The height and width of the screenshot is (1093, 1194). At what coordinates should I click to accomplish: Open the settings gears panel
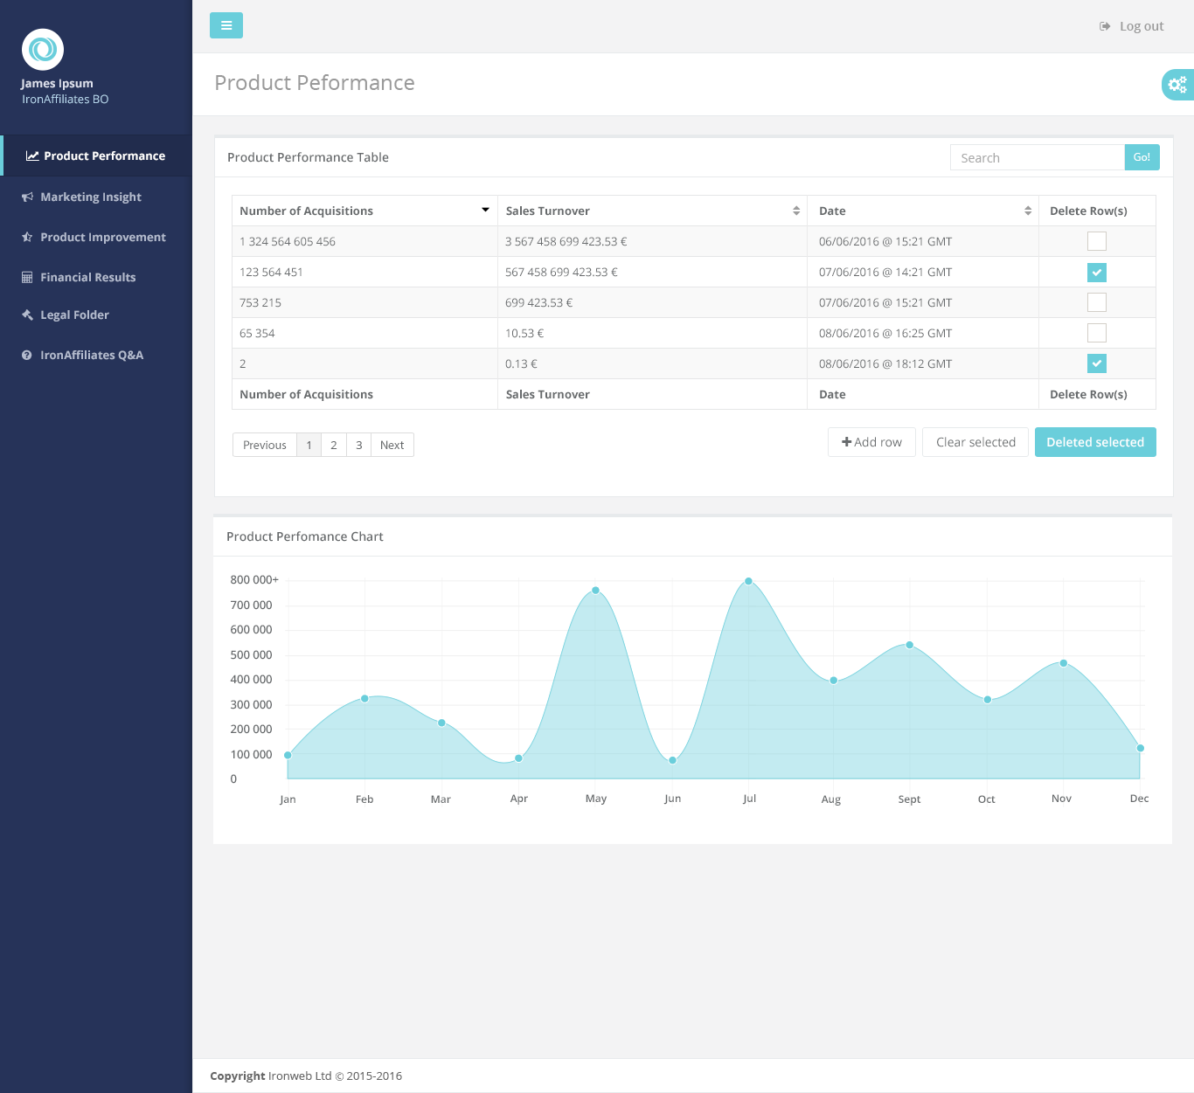point(1177,85)
